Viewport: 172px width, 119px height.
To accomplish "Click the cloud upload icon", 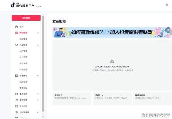I will coord(112,61).
